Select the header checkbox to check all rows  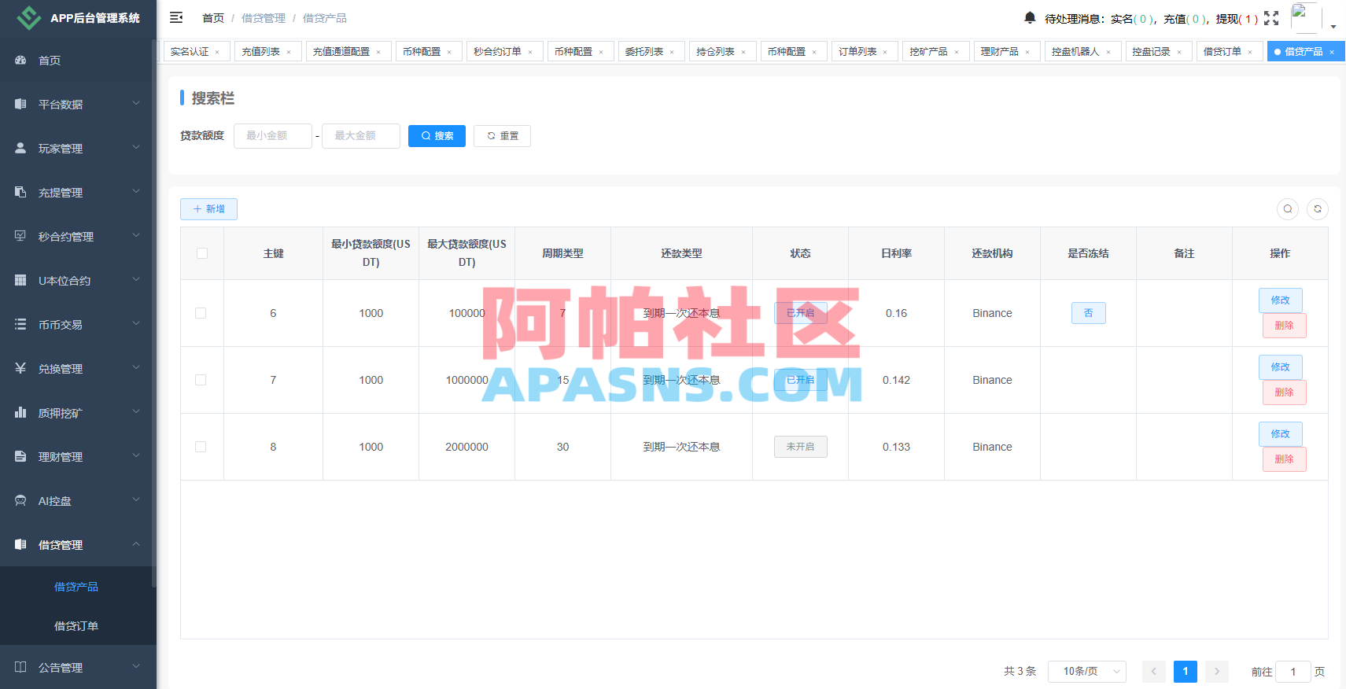(202, 253)
